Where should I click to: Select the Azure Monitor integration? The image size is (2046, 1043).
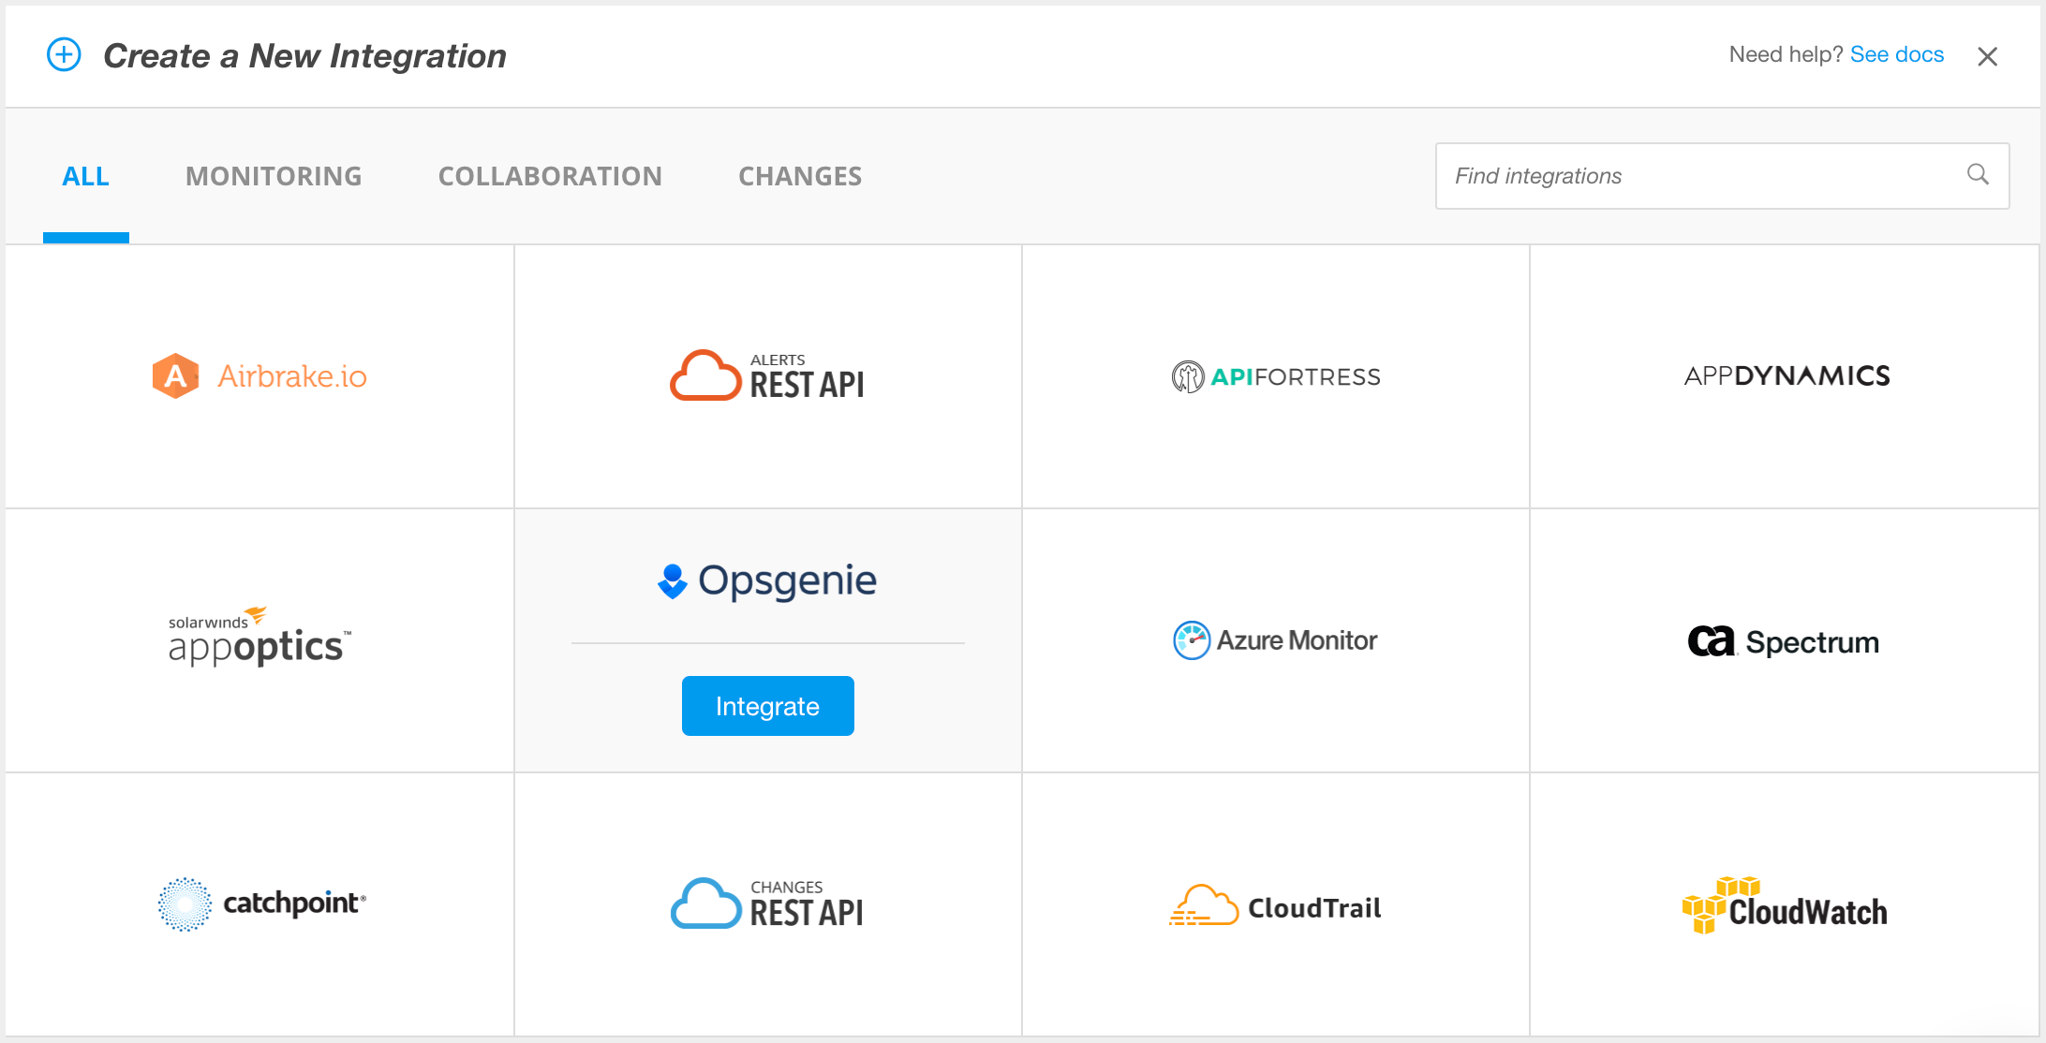[x=1275, y=640]
